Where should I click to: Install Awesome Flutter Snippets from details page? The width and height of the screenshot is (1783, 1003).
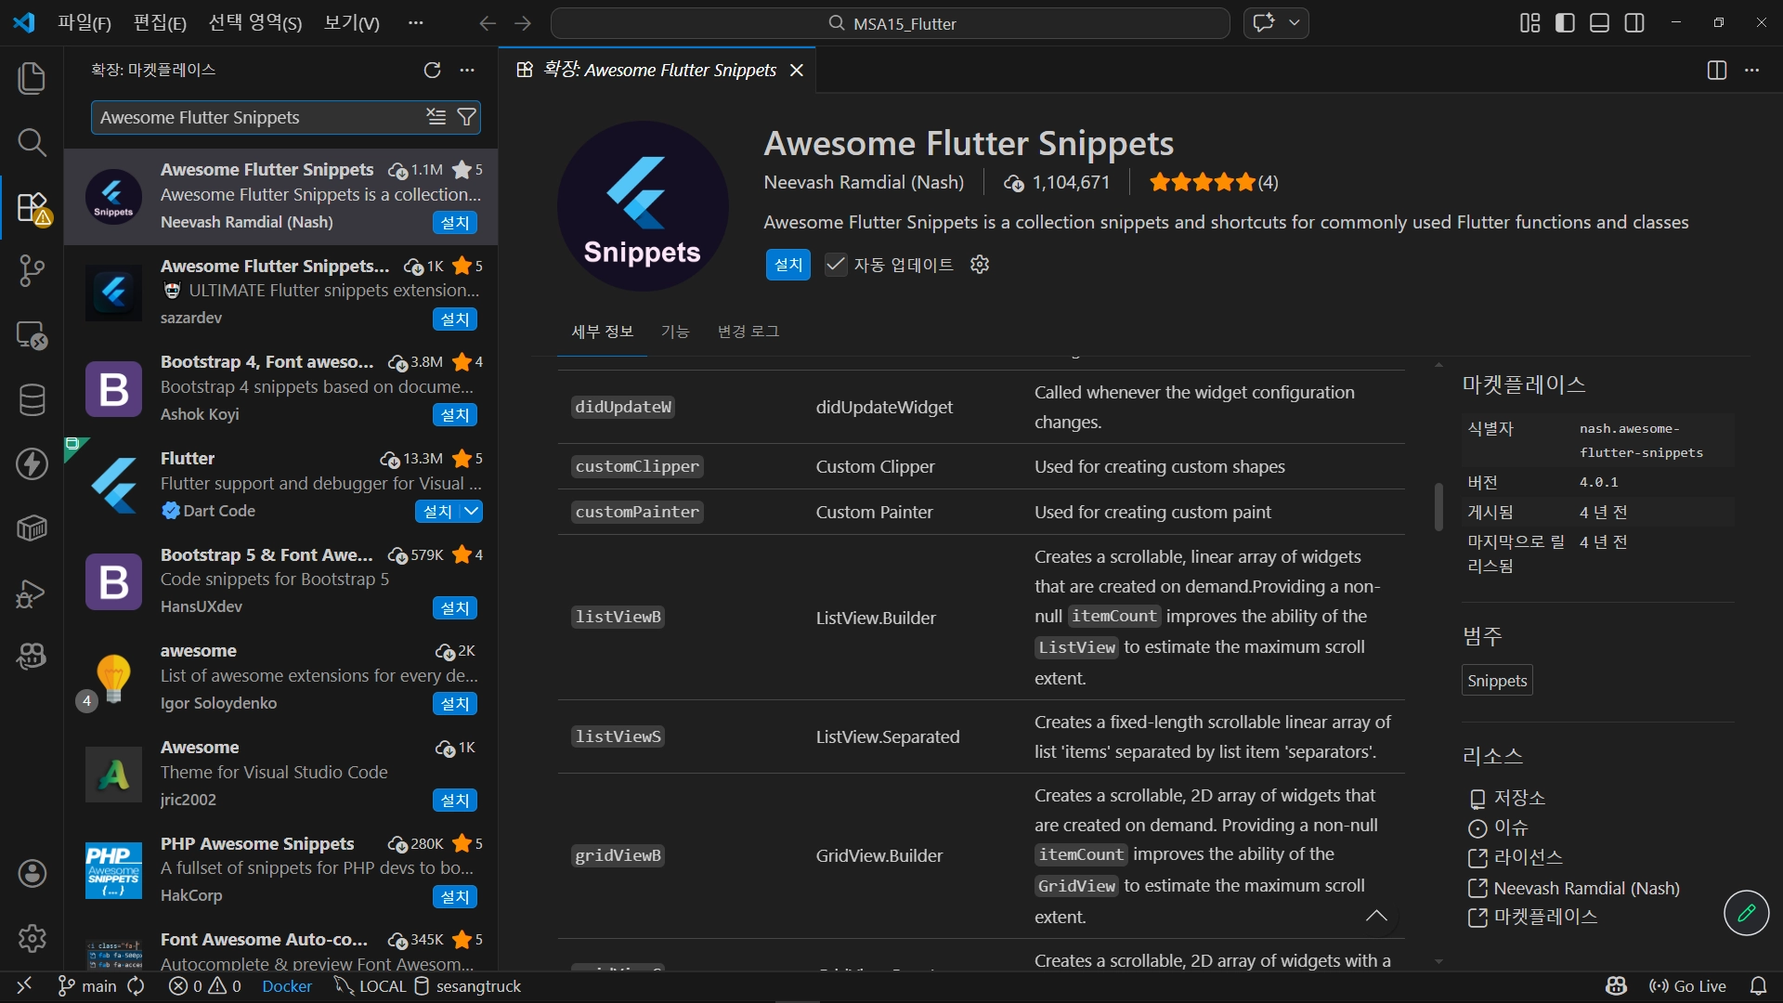coord(787,265)
